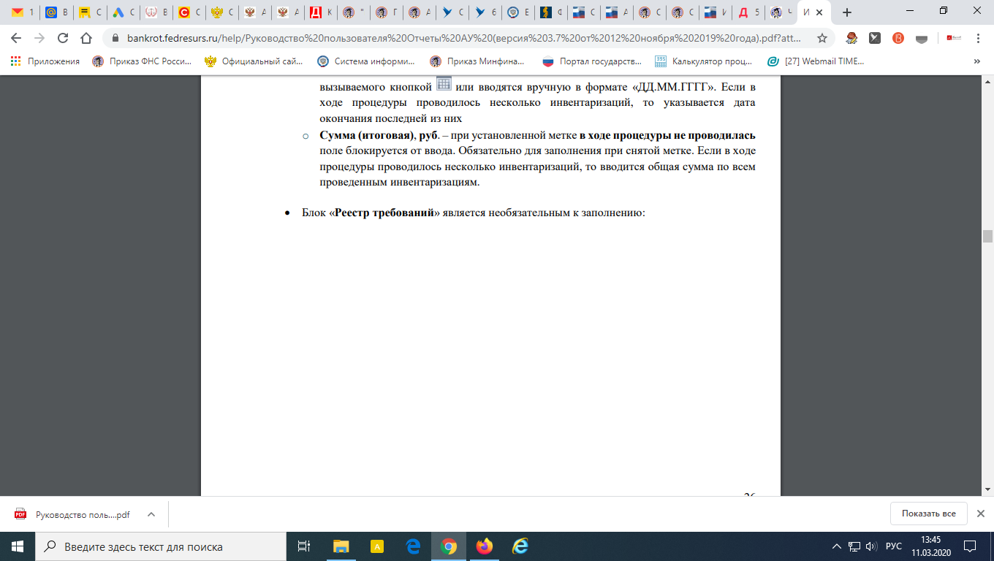Image resolution: width=994 pixels, height=561 pixels.
Task: Open Microsoft Edge from the taskbar
Action: coord(413,546)
